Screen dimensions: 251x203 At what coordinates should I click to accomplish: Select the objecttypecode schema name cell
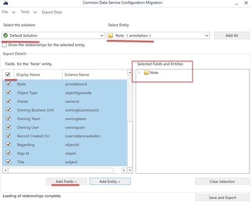(x=78, y=93)
